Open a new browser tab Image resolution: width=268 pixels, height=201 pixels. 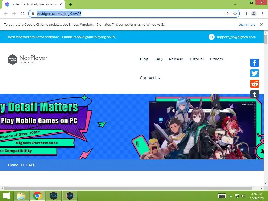tap(71, 4)
